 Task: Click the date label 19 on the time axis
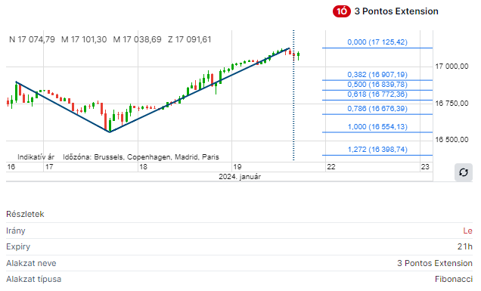tap(237, 167)
